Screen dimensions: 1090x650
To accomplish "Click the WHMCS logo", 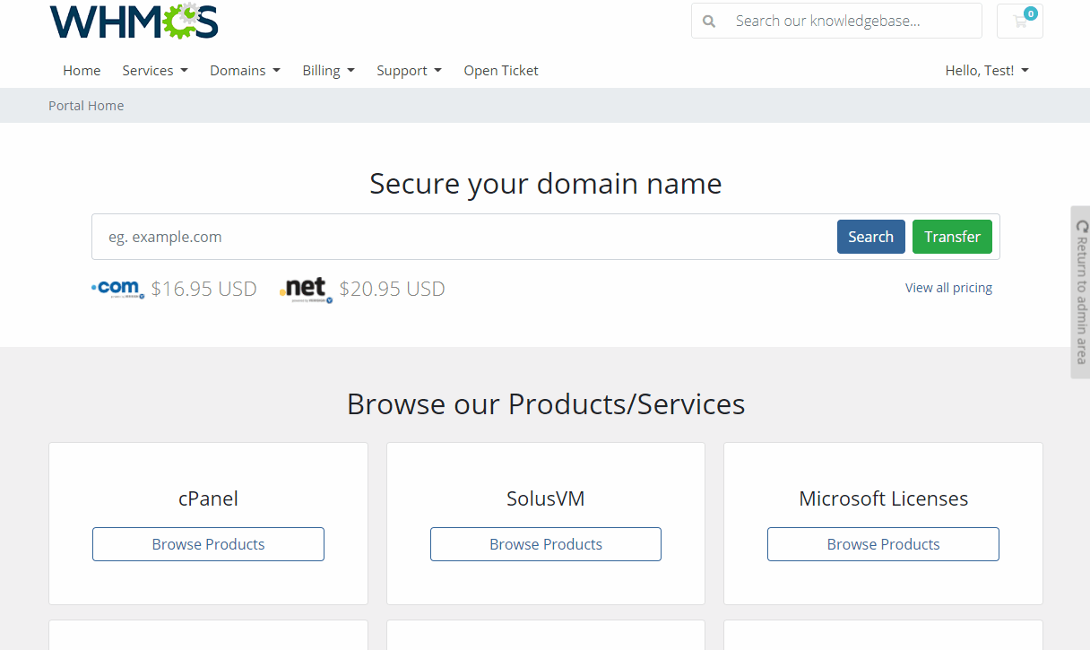I will (x=134, y=21).
